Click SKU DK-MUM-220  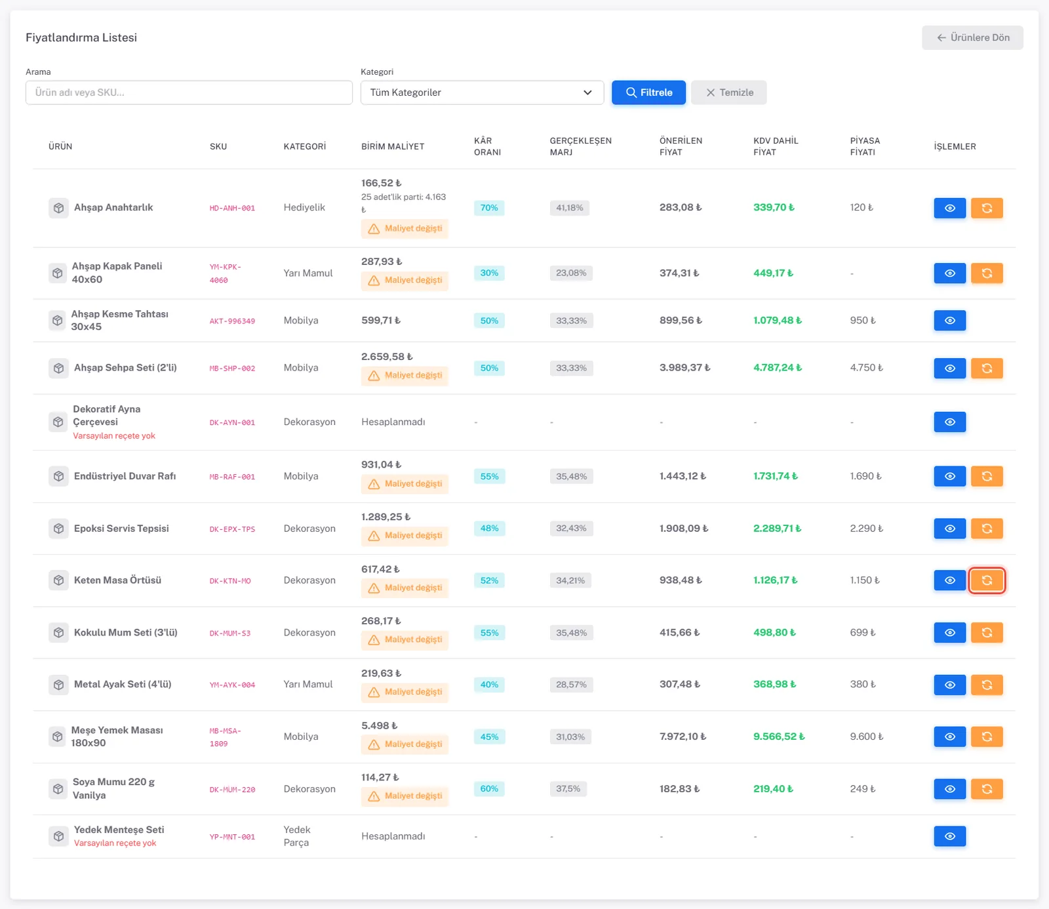coord(232,790)
